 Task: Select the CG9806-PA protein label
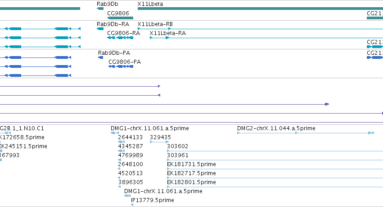125,62
